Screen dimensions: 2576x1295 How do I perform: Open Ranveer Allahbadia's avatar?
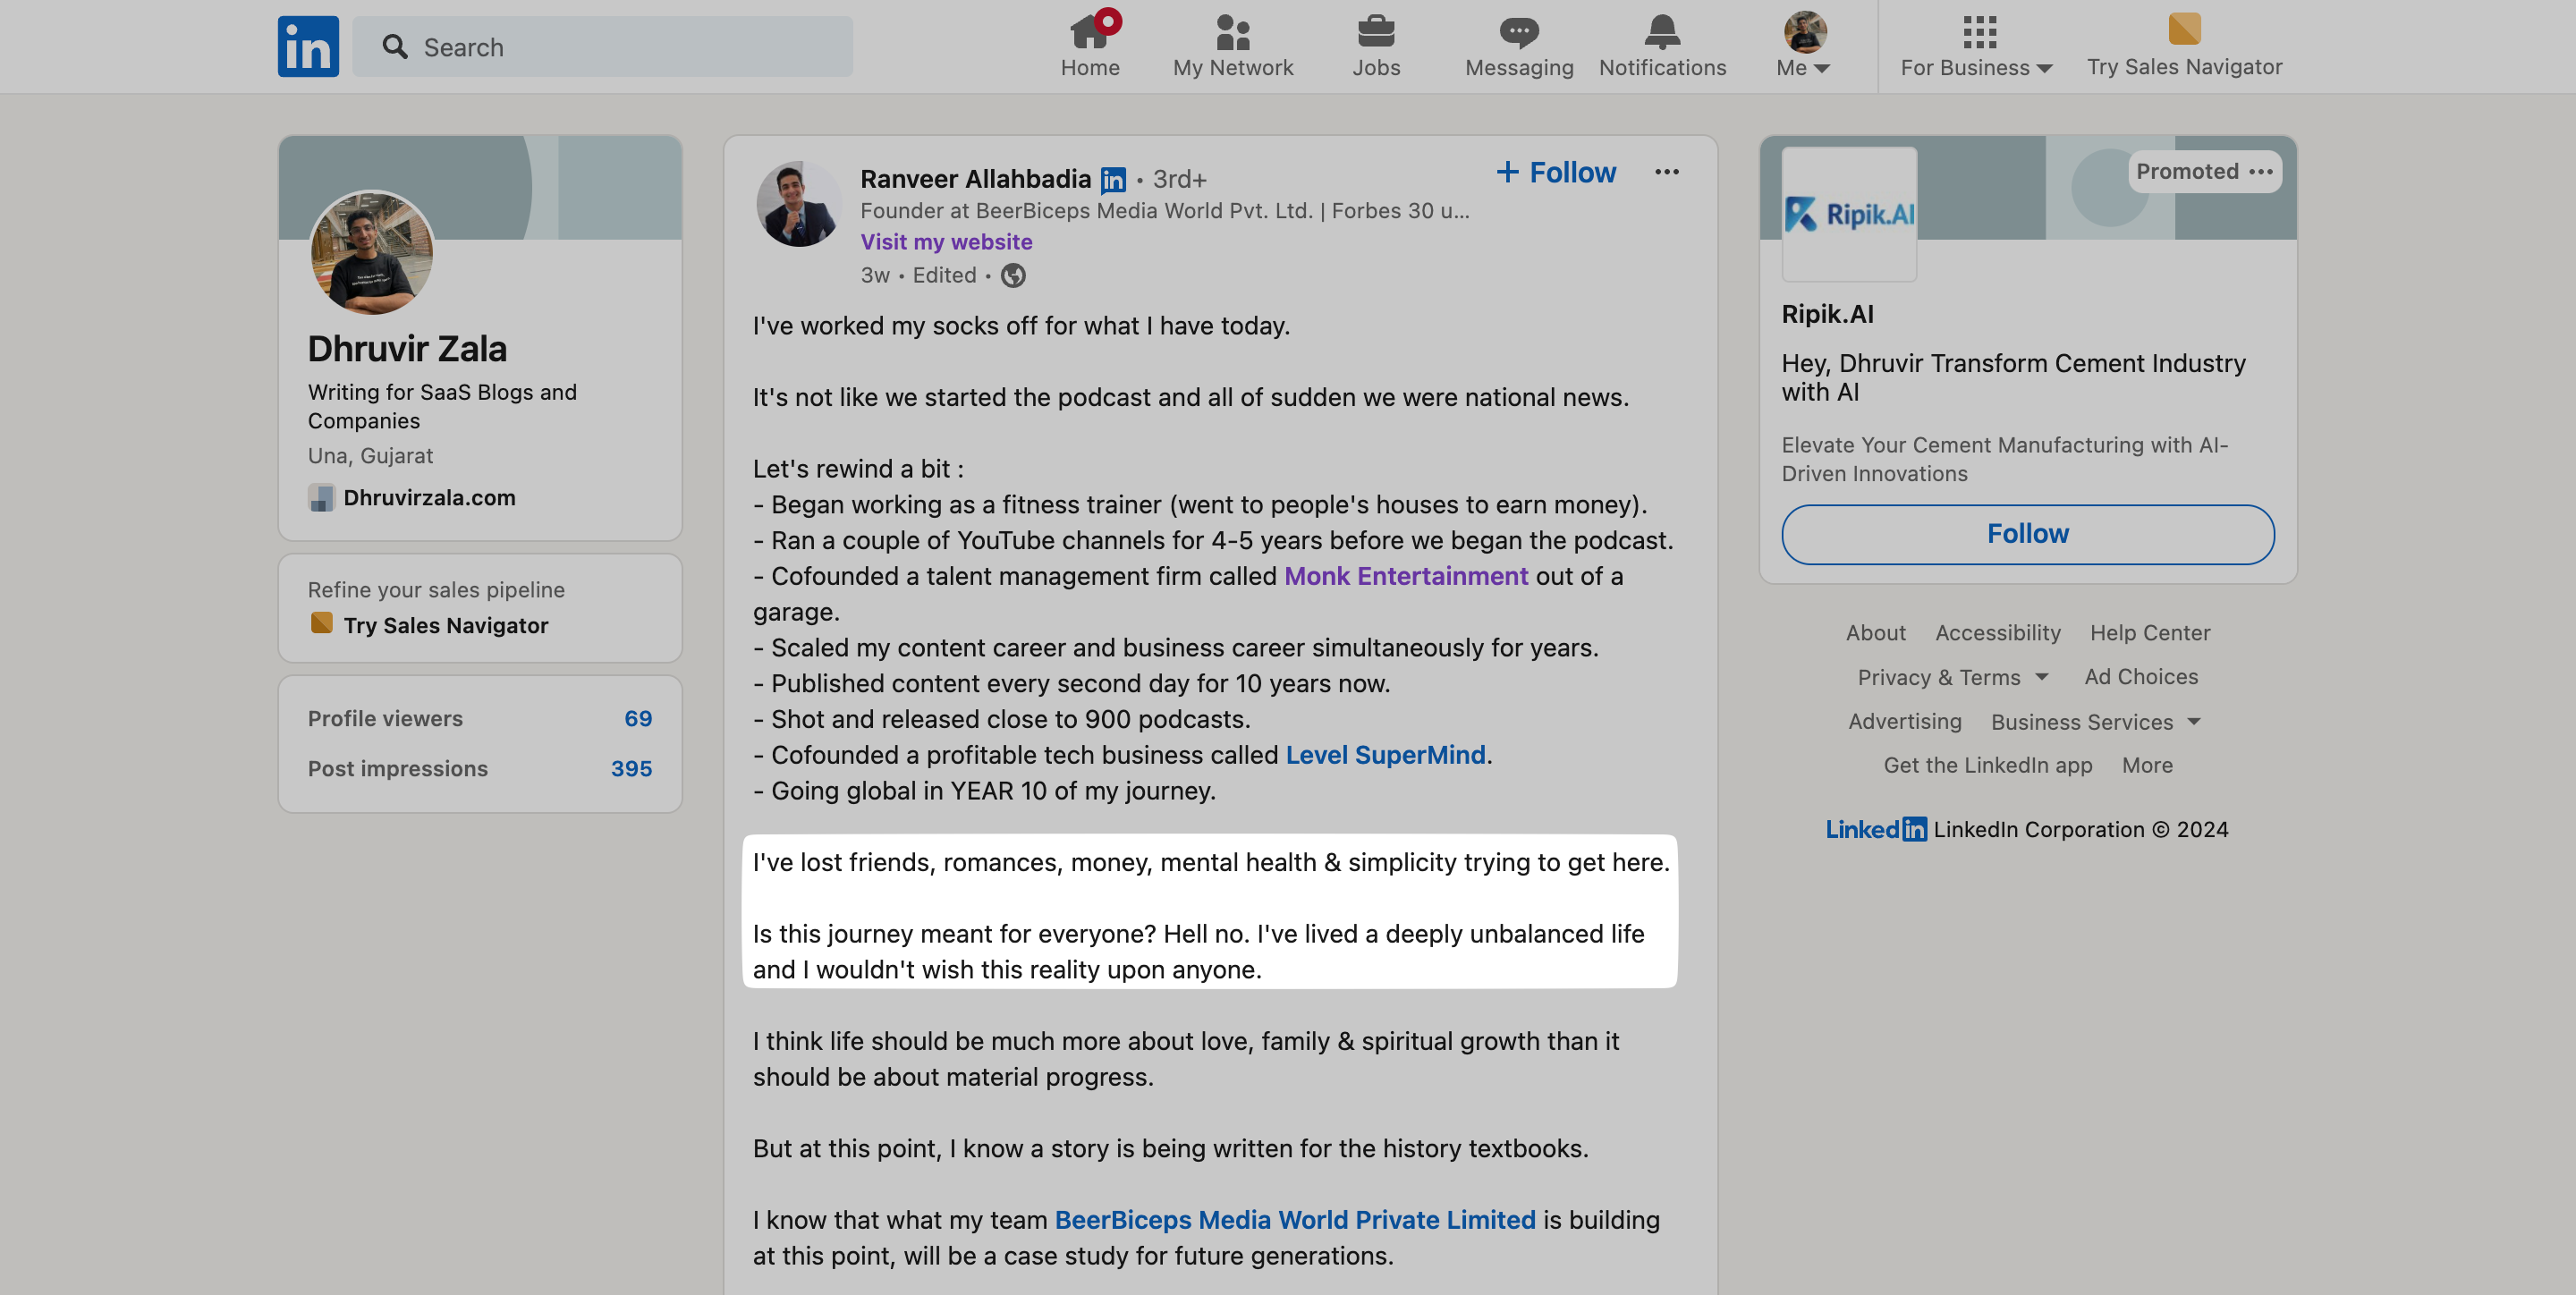pyautogui.click(x=798, y=205)
